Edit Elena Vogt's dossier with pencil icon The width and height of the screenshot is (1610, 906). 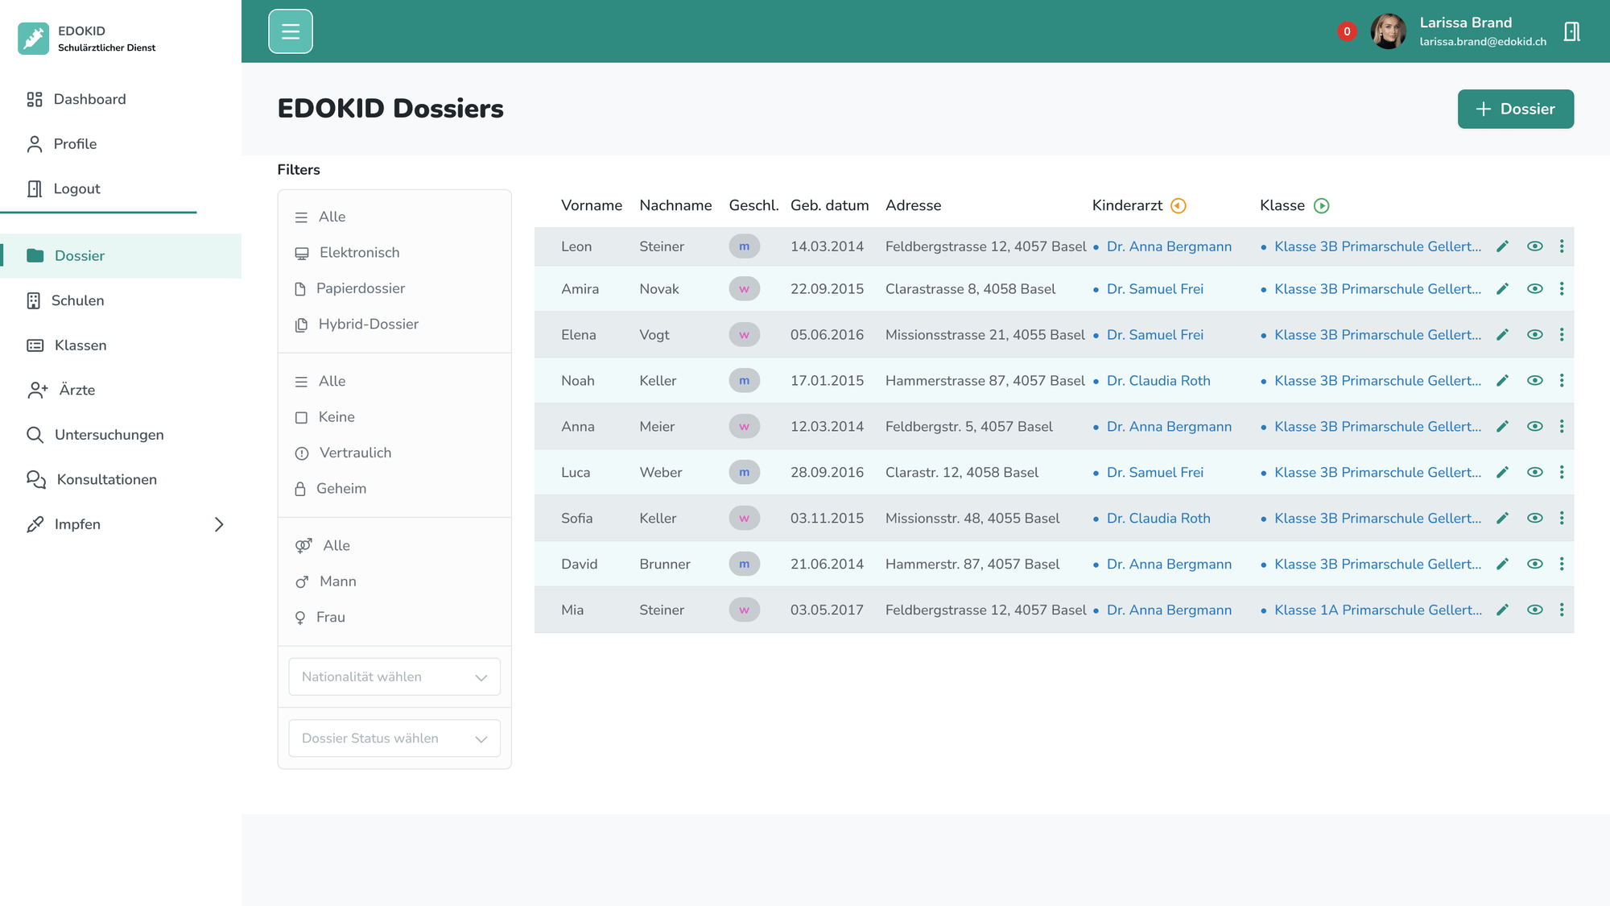[x=1502, y=335]
